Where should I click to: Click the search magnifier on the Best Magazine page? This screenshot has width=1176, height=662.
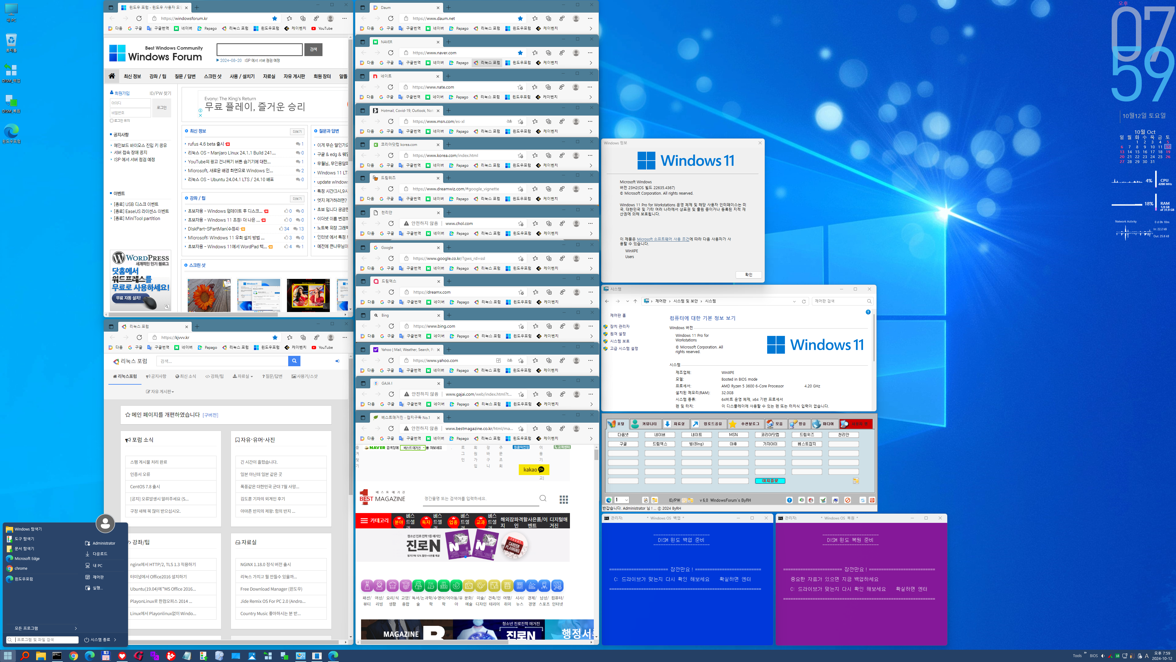[543, 498]
